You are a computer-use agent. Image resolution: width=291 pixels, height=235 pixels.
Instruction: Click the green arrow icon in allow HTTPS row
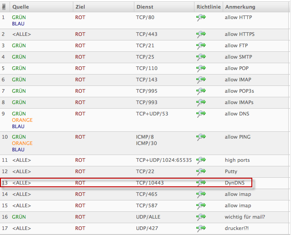(201, 34)
